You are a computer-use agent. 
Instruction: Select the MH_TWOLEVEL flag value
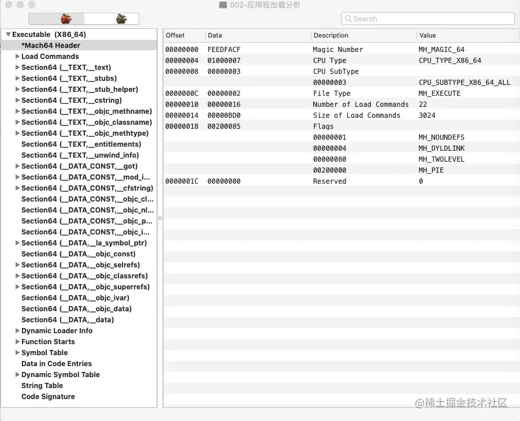pos(441,159)
